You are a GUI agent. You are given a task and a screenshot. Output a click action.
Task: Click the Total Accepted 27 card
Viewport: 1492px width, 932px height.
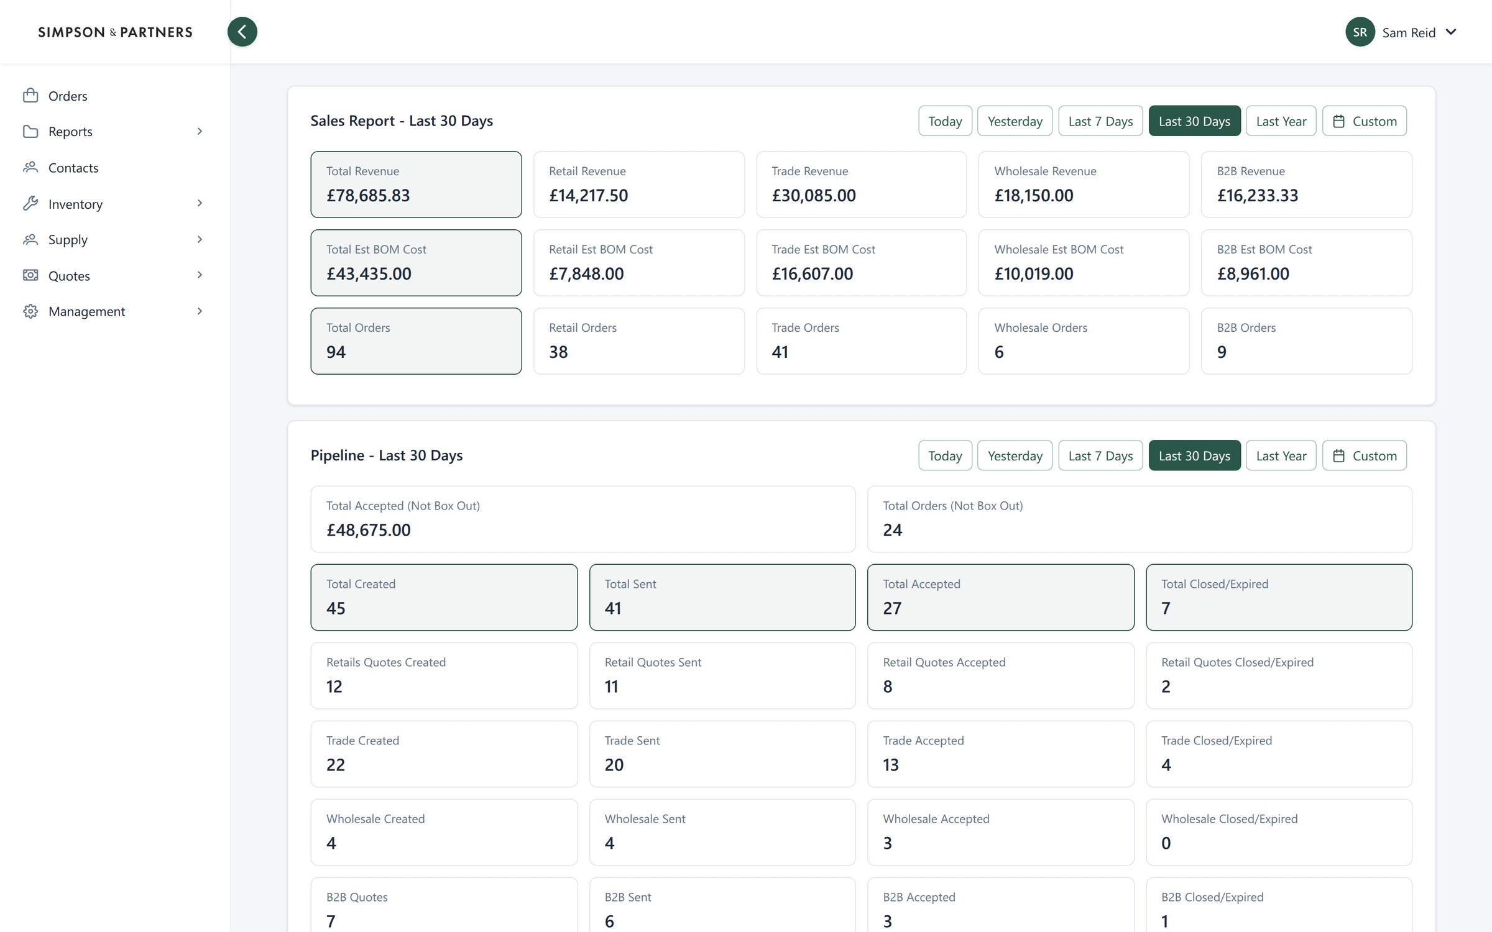point(1001,597)
